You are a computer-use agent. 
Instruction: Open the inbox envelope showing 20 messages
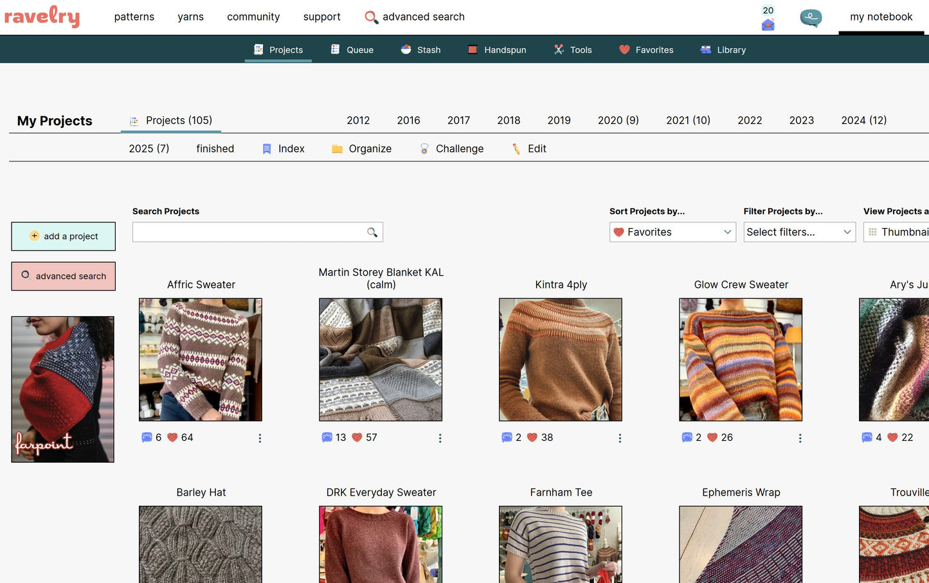point(768,23)
